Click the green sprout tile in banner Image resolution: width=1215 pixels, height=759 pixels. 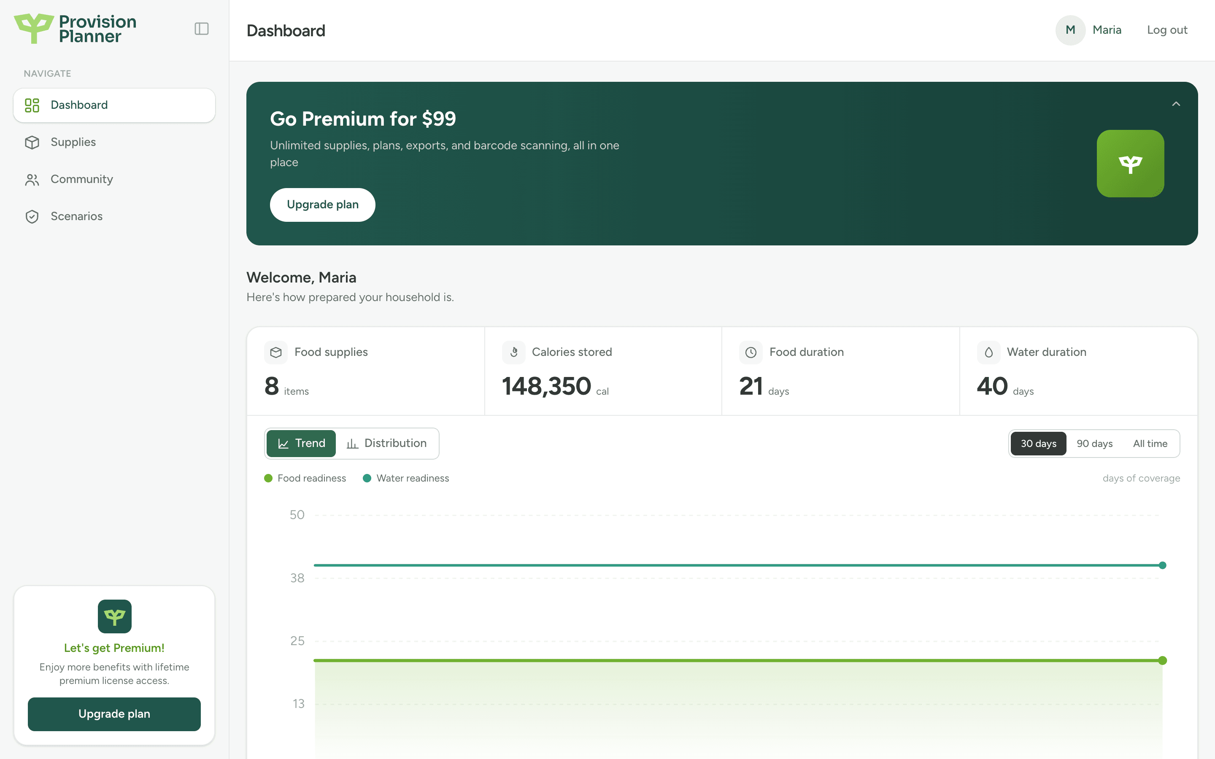[1130, 164]
